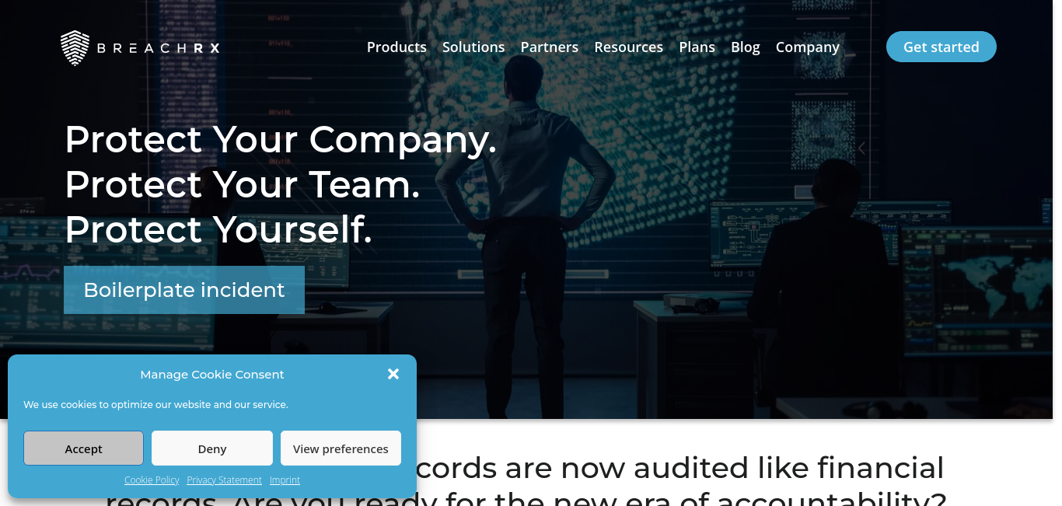The width and height of the screenshot is (1062, 506).
Task: Open the Blog page
Action: click(745, 47)
